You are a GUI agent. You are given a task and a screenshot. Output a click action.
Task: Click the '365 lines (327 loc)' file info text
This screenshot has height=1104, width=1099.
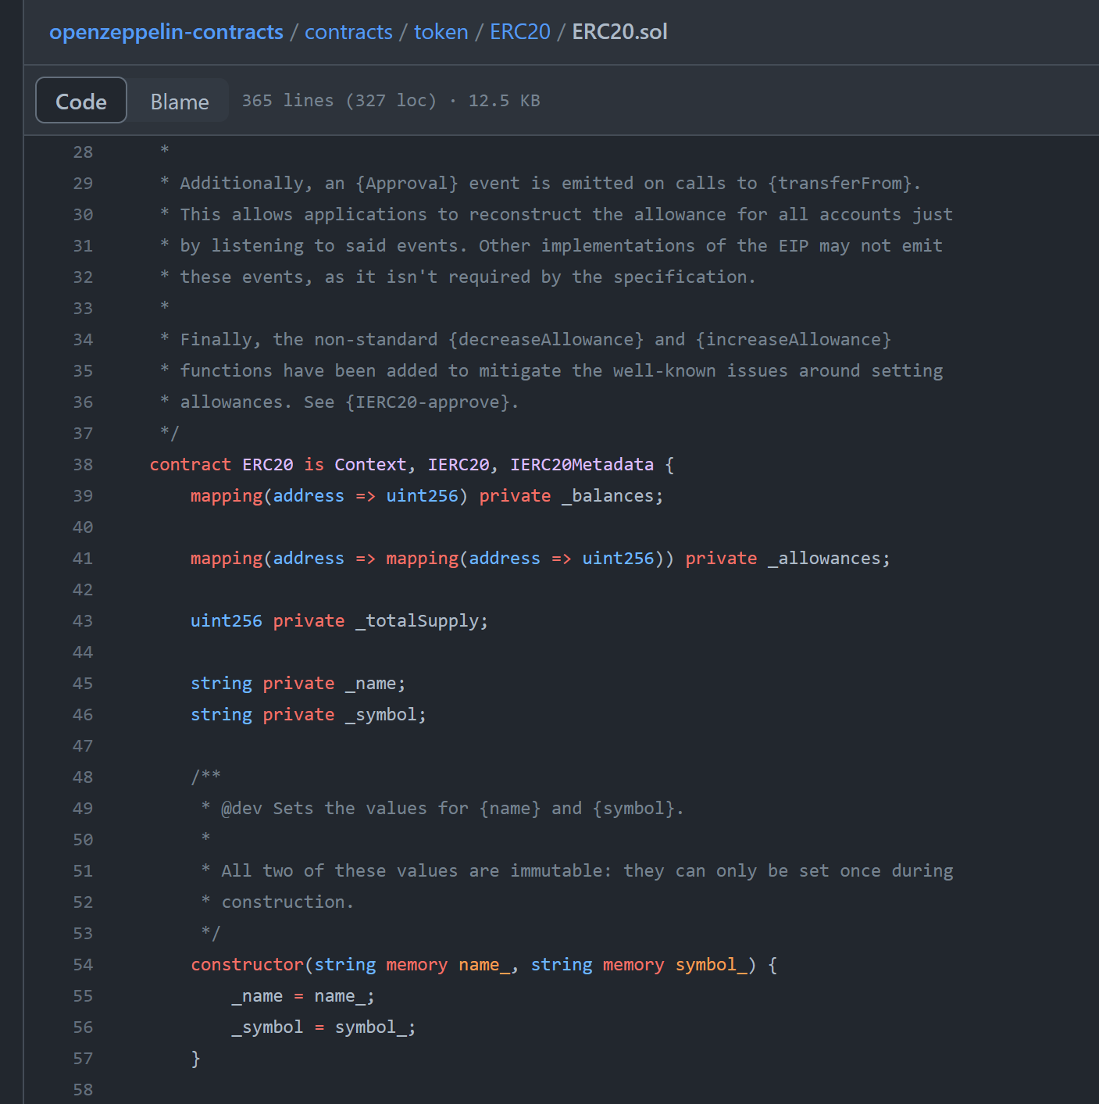(339, 101)
